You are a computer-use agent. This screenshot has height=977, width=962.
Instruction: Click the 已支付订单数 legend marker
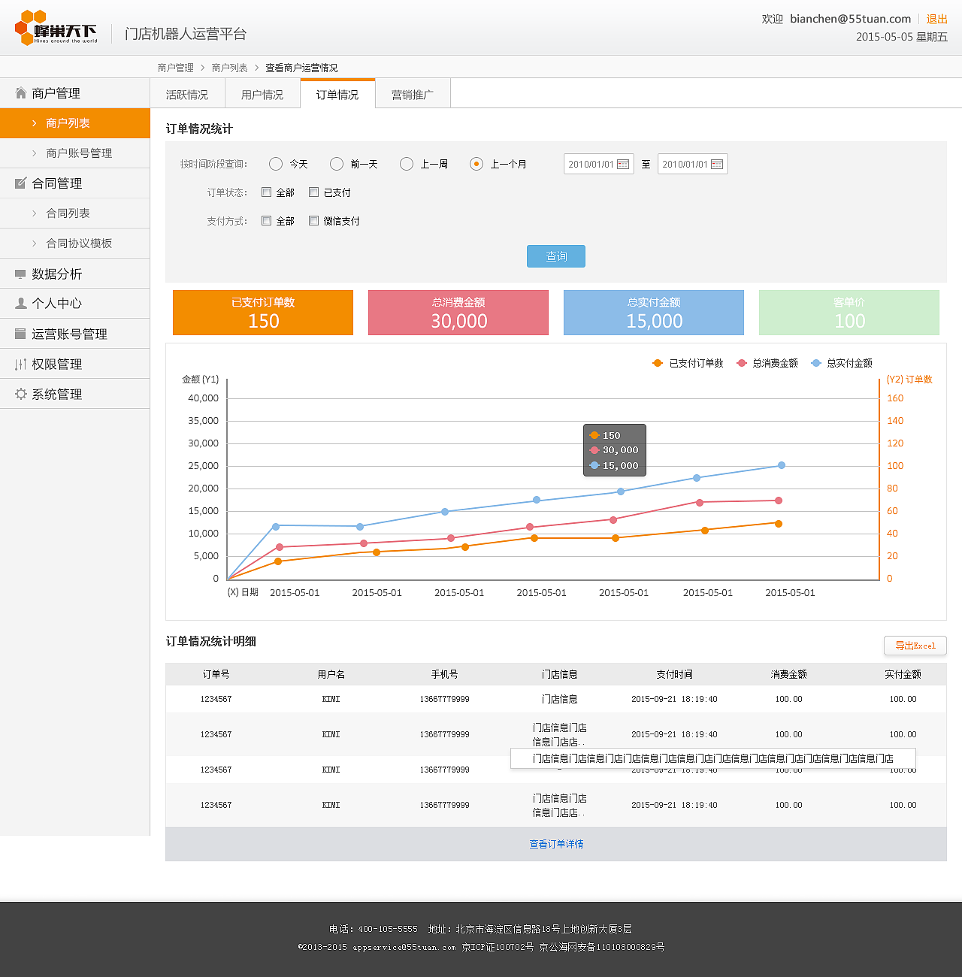coord(658,363)
